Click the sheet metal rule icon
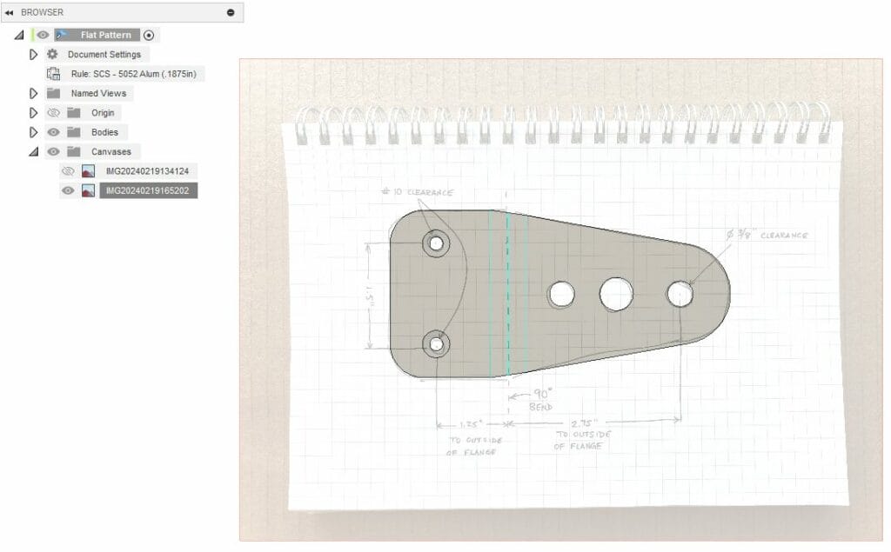 coord(53,74)
